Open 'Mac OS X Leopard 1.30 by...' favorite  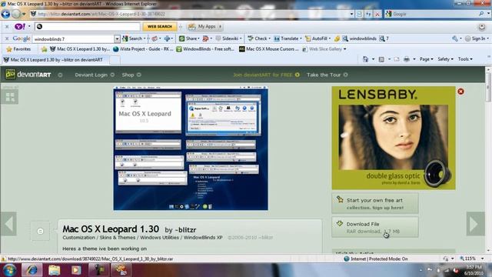(80, 49)
